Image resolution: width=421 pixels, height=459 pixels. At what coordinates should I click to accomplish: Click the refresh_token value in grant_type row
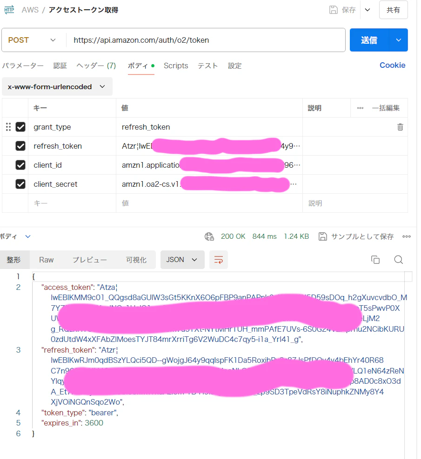point(146,127)
